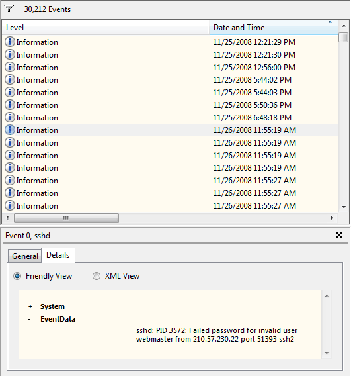
Task: Click the down arrow of the event list scrollbar
Action: click(344, 207)
